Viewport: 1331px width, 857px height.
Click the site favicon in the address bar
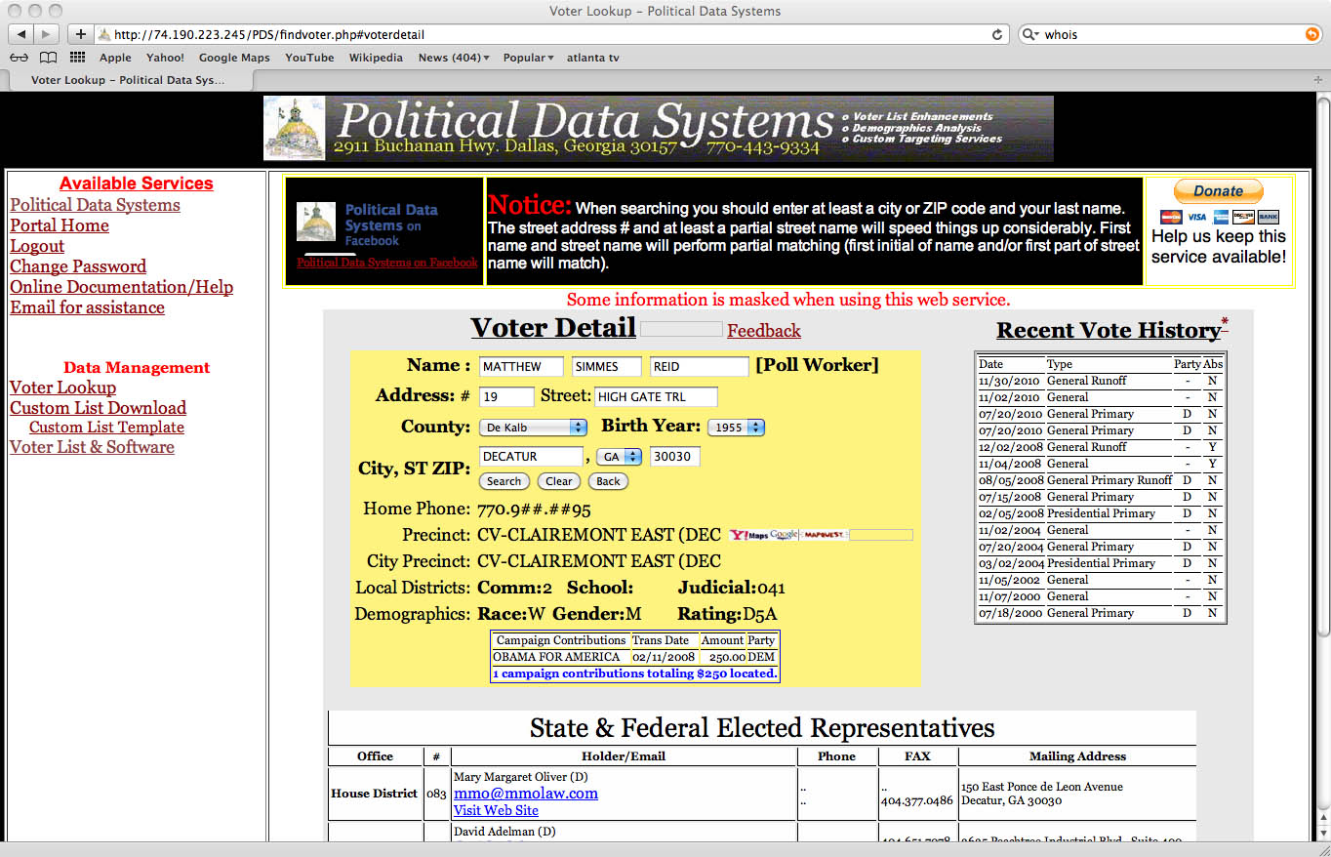pyautogui.click(x=104, y=34)
